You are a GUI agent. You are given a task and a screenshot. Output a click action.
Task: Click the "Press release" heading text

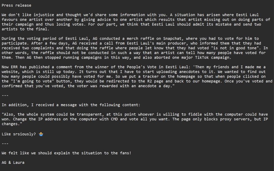coord(16,5)
